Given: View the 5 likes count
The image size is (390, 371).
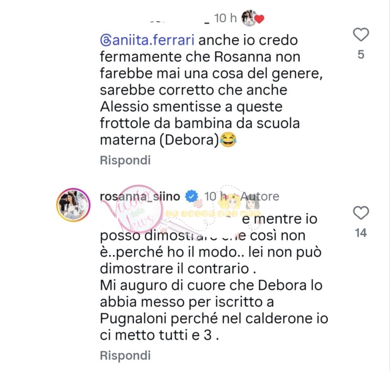Looking at the screenshot, I should pos(361,55).
